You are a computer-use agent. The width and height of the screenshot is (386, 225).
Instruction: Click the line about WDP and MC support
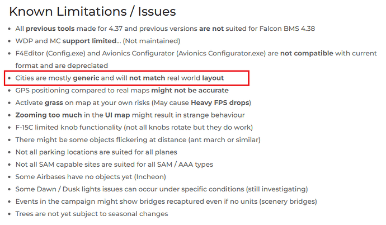pos(98,41)
